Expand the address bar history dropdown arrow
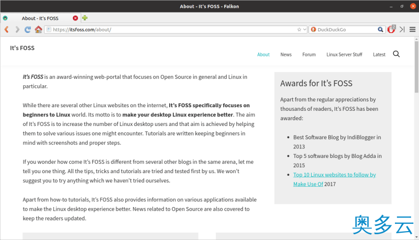Screen dimensions: 419x240 click(304, 30)
